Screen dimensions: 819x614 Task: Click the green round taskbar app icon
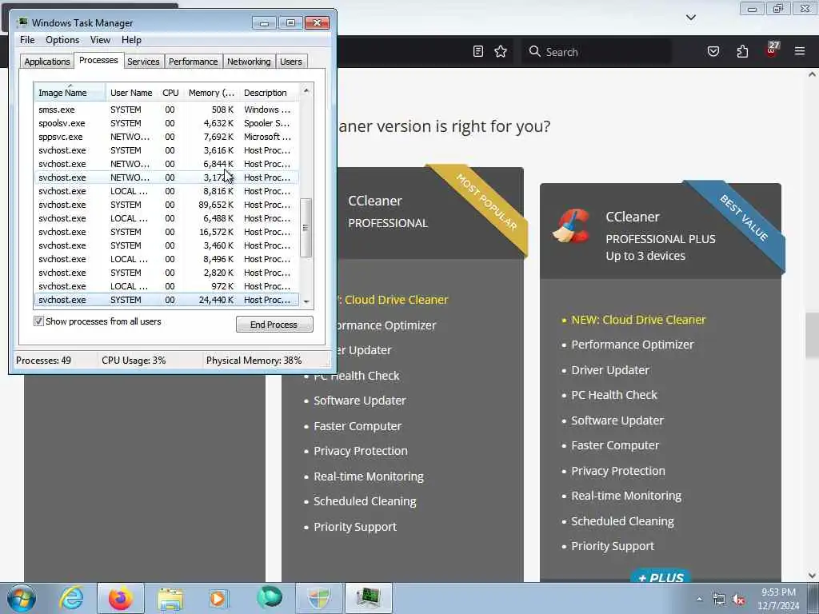(x=270, y=597)
